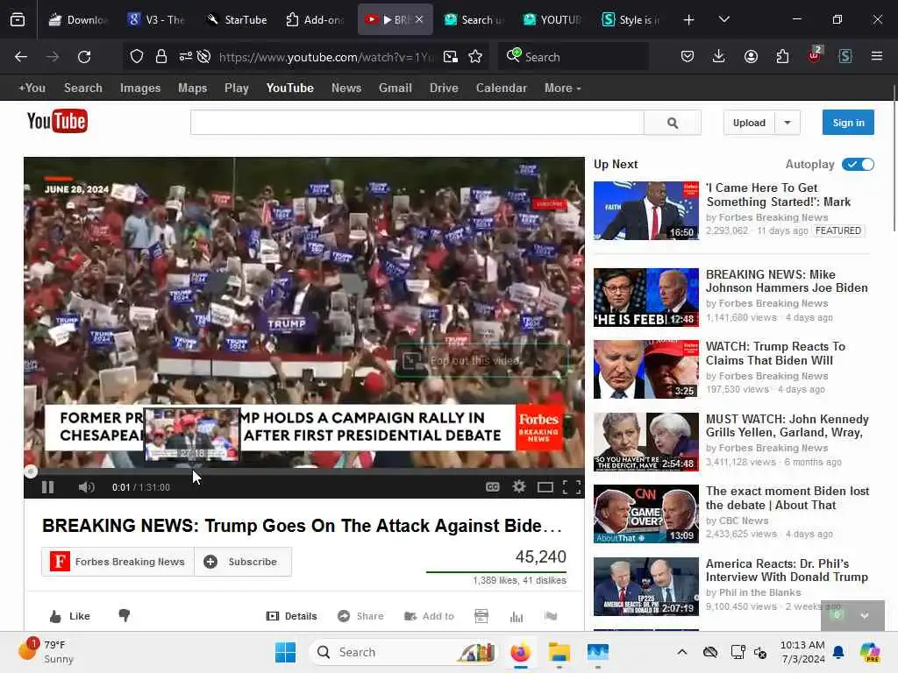The height and width of the screenshot is (673, 898).
Task: Switch to Add-ons tab
Action: click(x=315, y=20)
